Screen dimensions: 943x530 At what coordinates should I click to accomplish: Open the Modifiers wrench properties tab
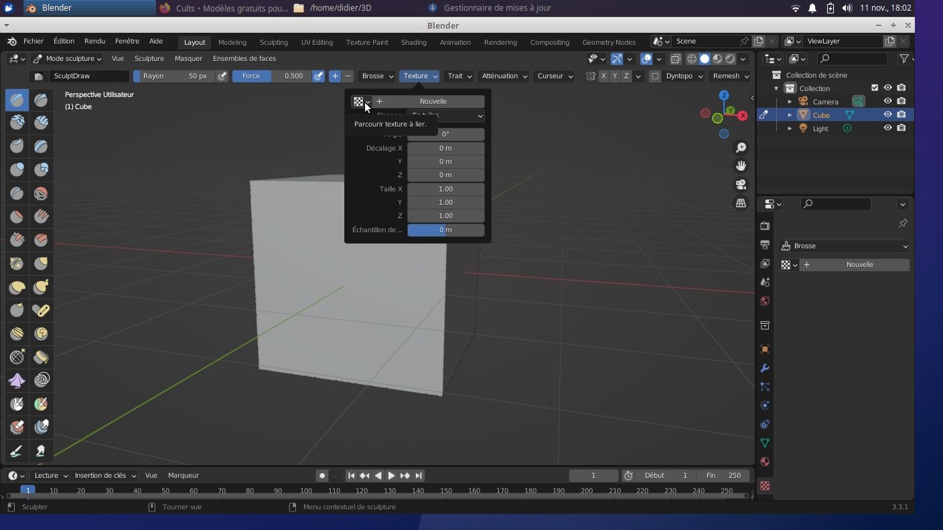(765, 368)
